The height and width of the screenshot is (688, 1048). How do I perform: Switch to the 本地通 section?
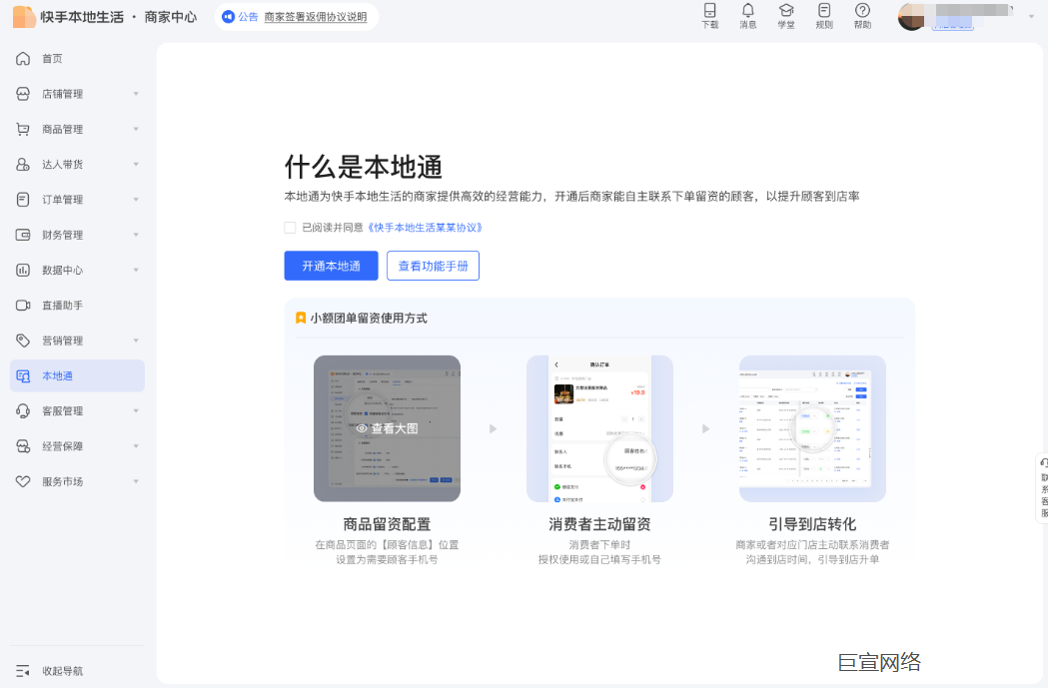click(57, 374)
